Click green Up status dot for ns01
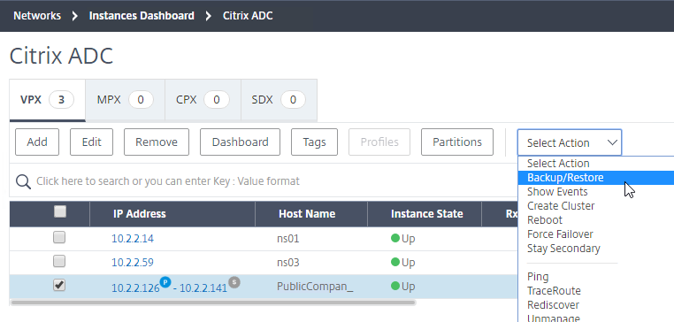 [x=395, y=238]
